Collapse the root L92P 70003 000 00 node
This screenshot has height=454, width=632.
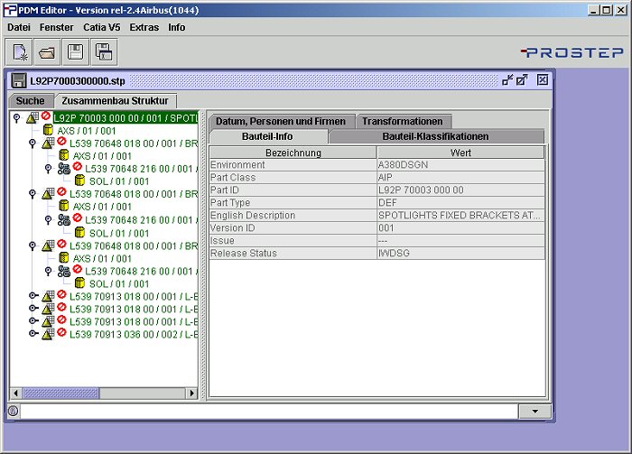point(16,118)
